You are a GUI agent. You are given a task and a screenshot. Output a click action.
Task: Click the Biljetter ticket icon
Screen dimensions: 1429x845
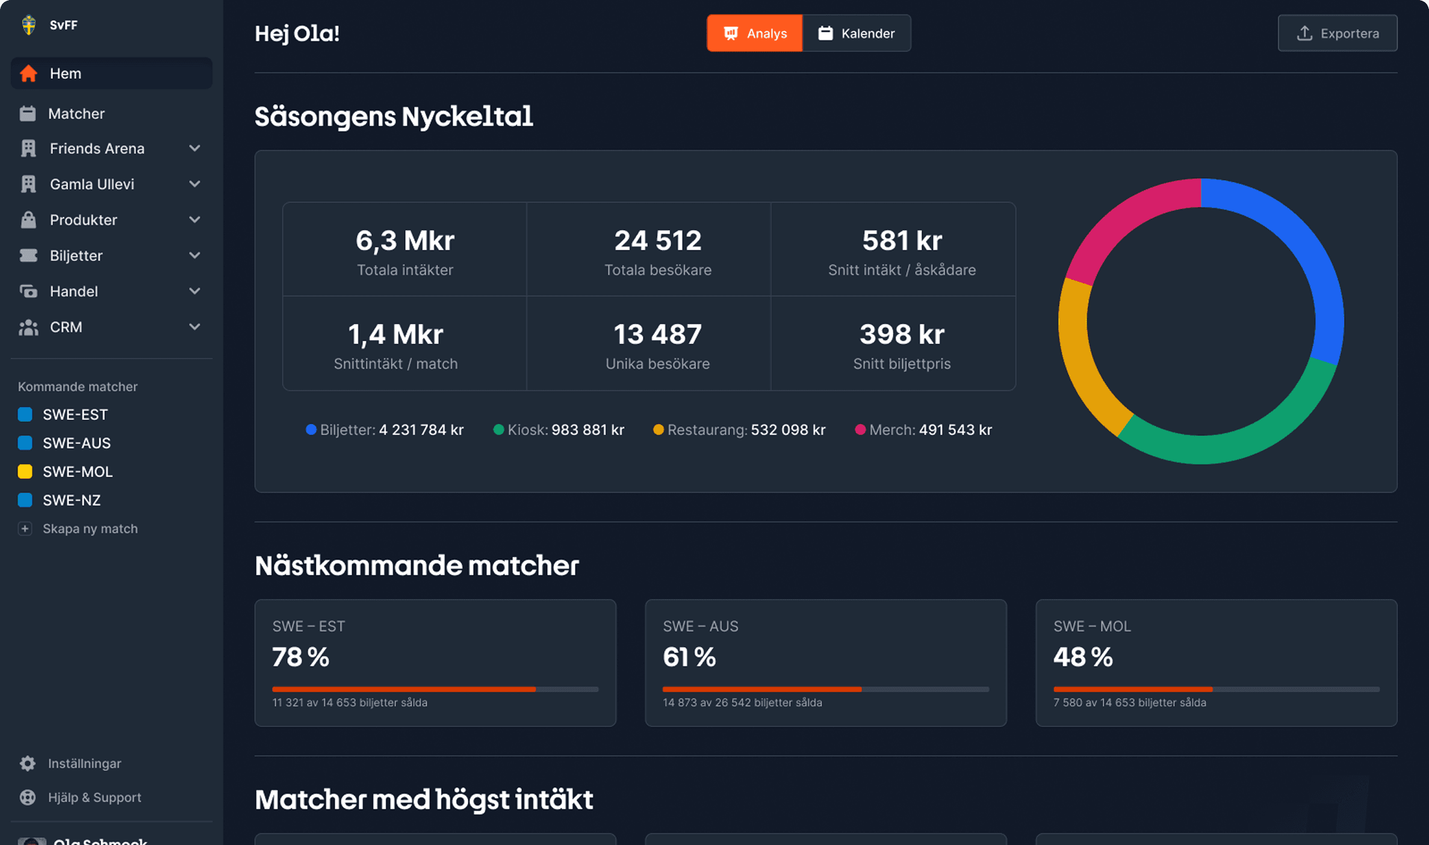coord(28,255)
